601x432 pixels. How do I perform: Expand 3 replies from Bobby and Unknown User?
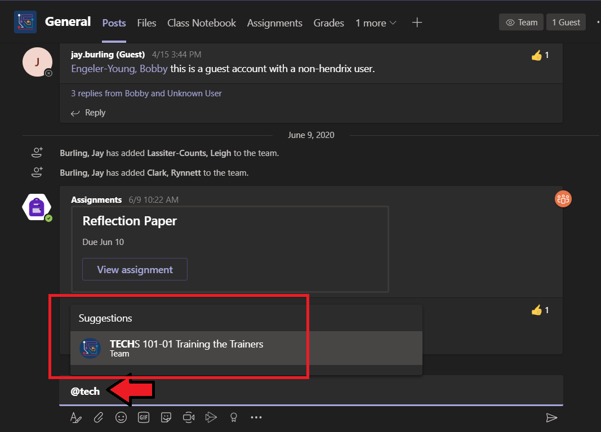146,93
